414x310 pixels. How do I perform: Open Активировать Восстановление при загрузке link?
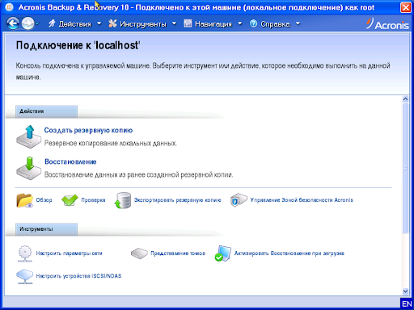coord(289,253)
